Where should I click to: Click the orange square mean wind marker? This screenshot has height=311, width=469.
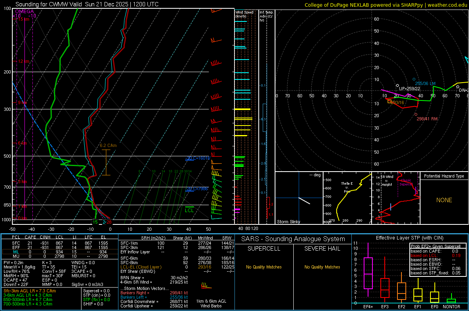(390, 101)
